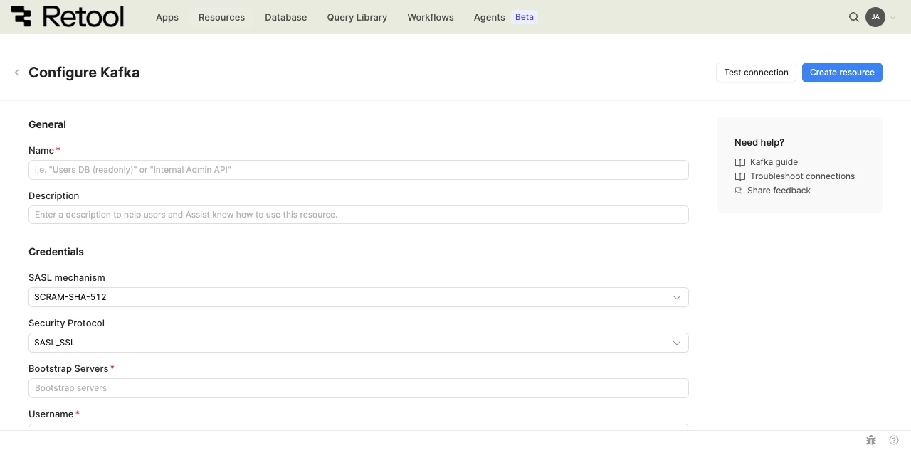Open the search magnifier icon

click(x=854, y=17)
